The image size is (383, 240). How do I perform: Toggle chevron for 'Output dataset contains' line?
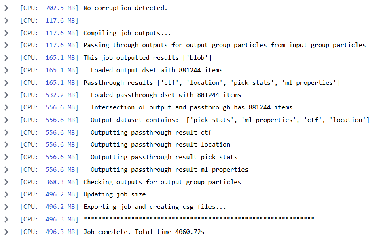tap(6, 120)
